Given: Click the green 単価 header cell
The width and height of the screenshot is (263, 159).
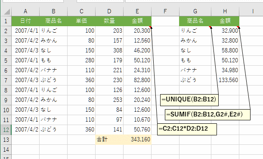Looking at the screenshot, I should pyautogui.click(x=81, y=21).
